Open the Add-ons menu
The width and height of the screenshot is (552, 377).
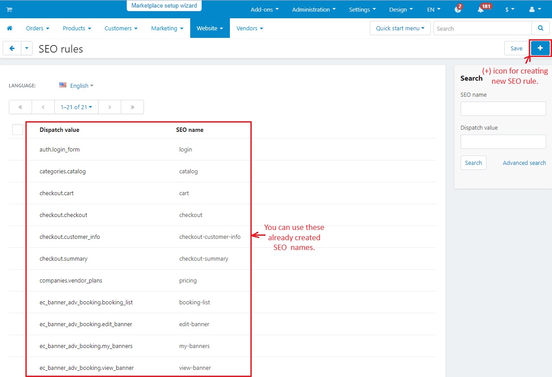click(x=265, y=9)
